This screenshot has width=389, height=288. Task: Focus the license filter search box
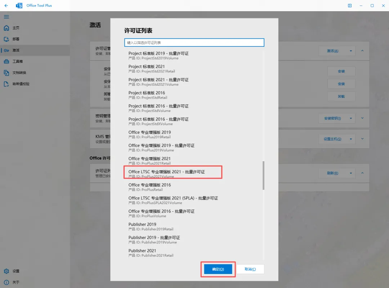click(x=194, y=43)
